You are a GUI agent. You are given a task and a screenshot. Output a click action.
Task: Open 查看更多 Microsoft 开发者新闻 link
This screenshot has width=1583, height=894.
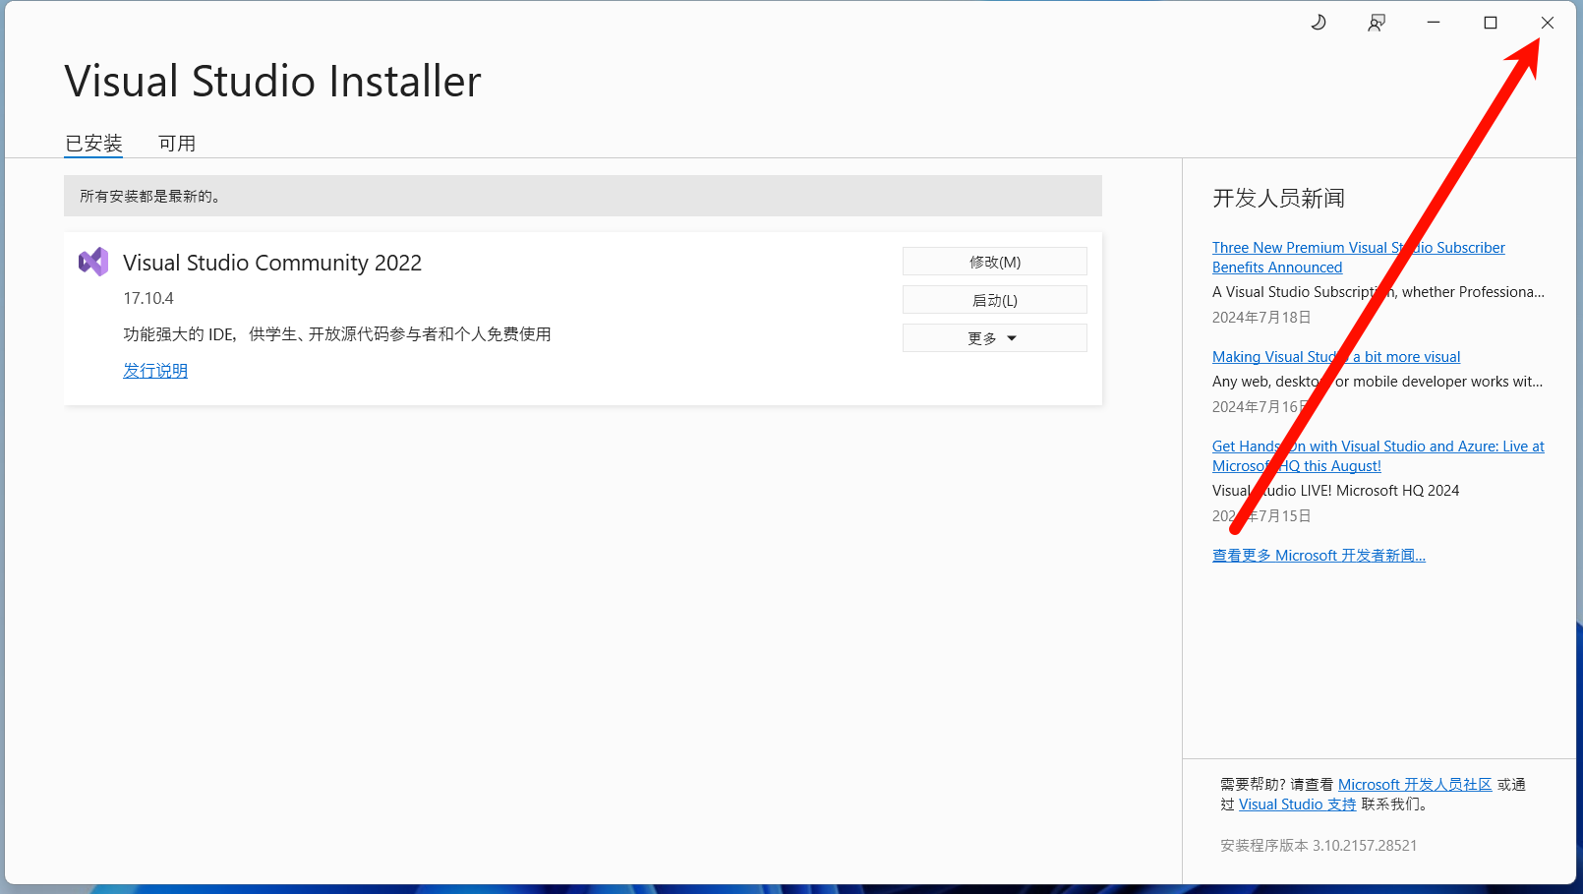[1319, 556]
